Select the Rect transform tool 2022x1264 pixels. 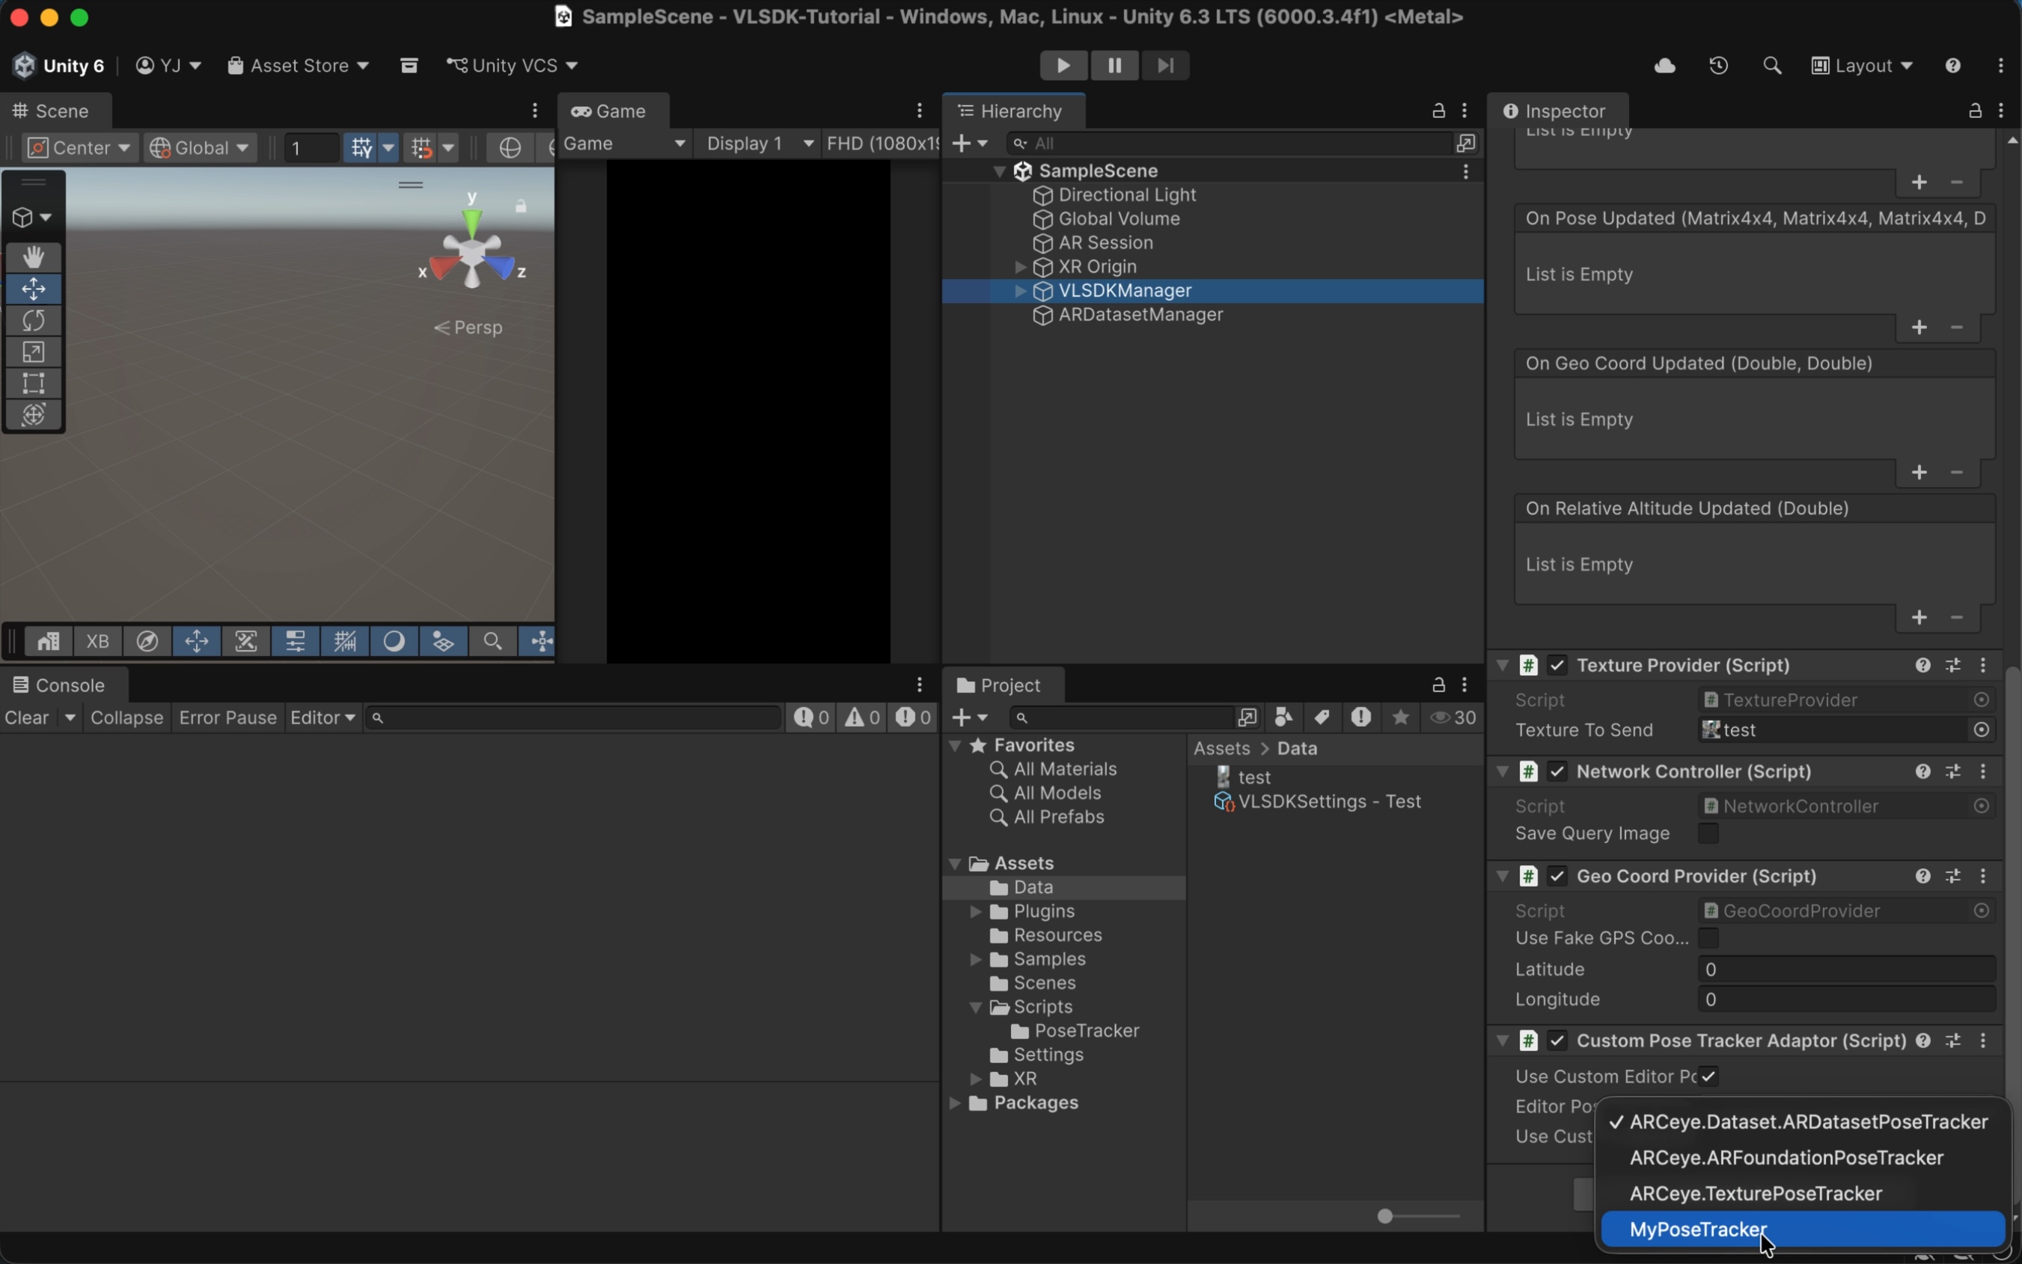(x=34, y=384)
